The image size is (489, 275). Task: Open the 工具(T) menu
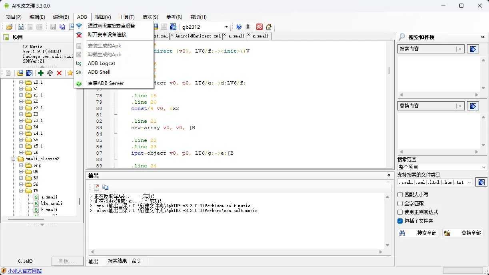[x=127, y=17]
